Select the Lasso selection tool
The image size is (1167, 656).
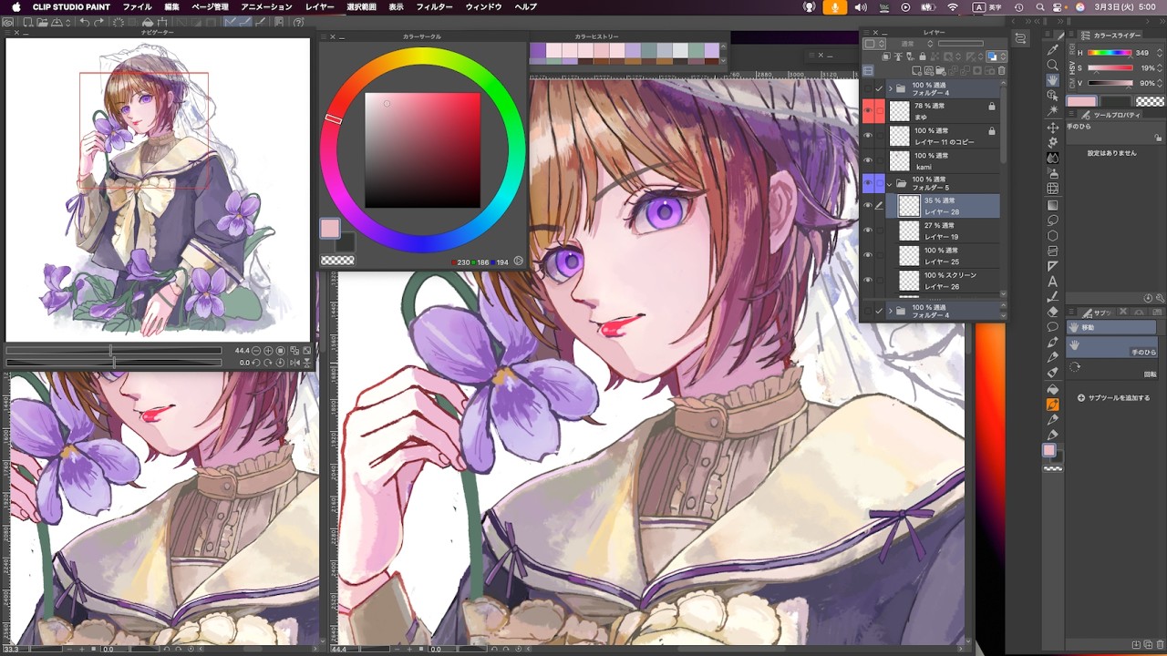1053,220
